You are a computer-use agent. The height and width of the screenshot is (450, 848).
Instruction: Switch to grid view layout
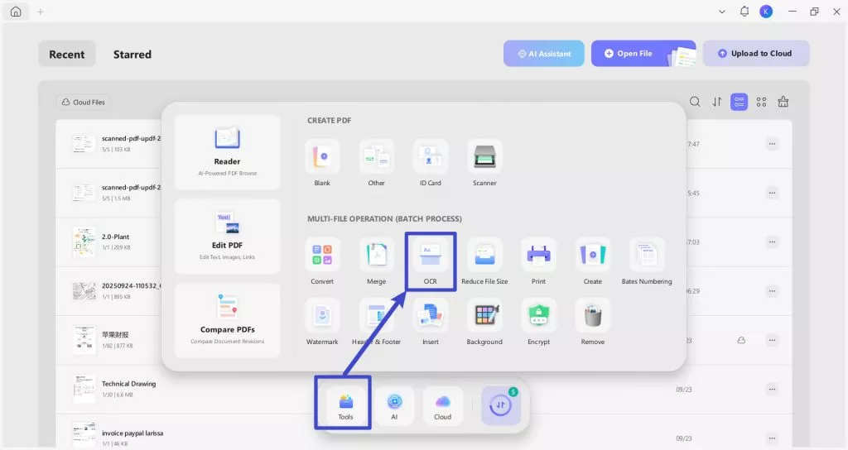pyautogui.click(x=761, y=102)
